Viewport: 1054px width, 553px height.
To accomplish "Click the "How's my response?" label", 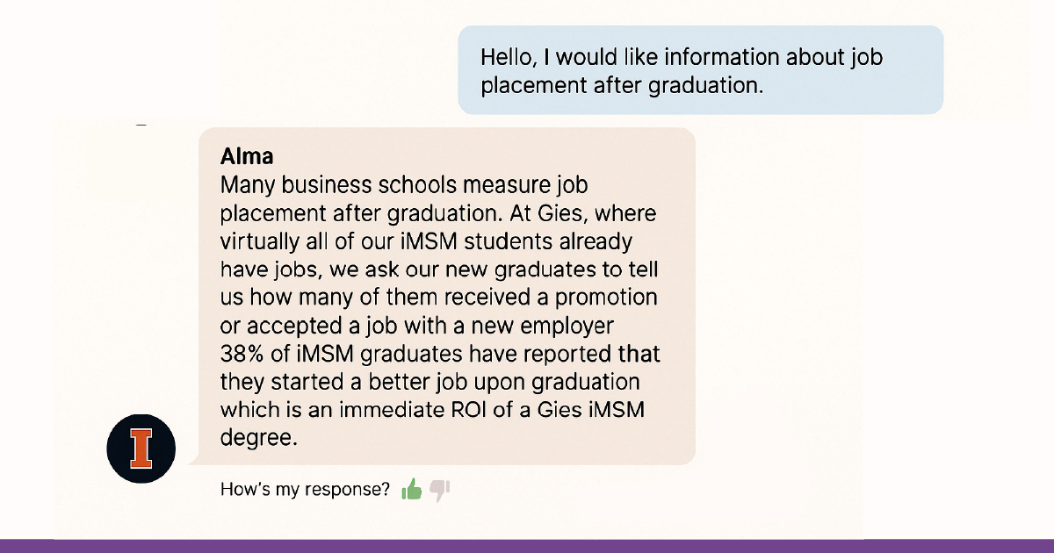I will [305, 490].
